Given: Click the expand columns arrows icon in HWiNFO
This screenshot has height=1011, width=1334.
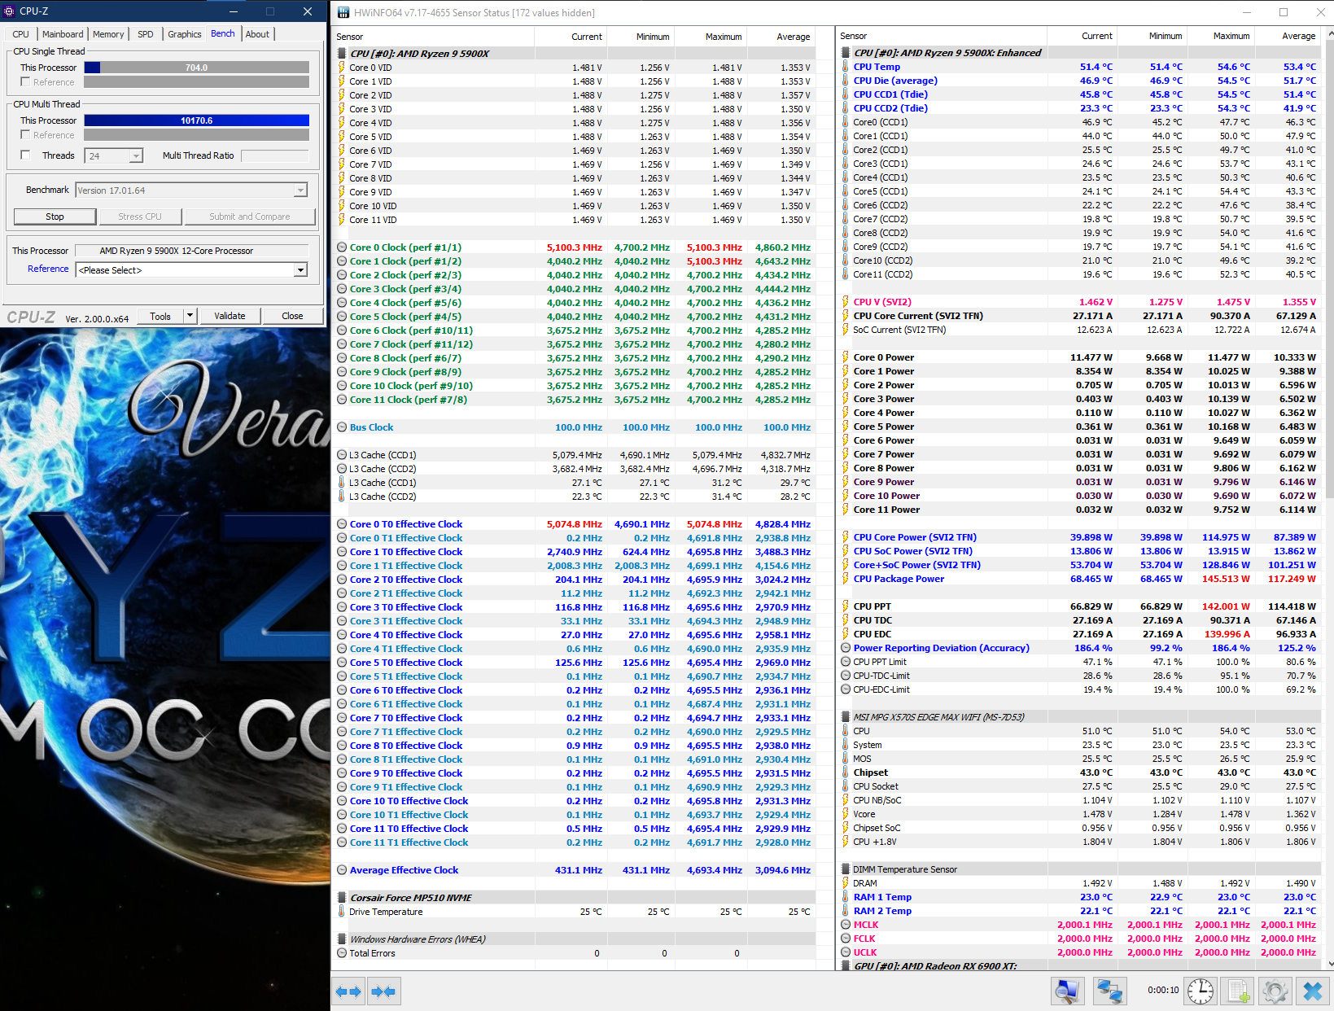Looking at the screenshot, I should (348, 991).
